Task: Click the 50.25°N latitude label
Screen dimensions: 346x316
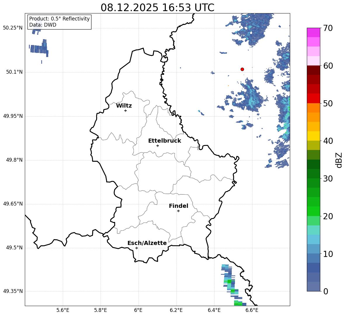Action: (13, 28)
